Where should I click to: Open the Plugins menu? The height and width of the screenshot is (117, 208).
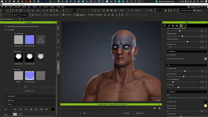(x=52, y=7)
